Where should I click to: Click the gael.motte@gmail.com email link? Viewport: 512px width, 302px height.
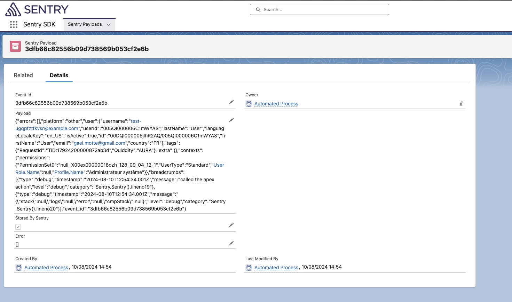pyautogui.click(x=100, y=143)
